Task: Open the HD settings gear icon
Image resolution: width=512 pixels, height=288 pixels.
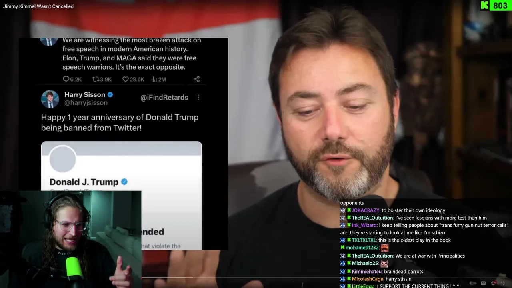Action: coord(494,283)
